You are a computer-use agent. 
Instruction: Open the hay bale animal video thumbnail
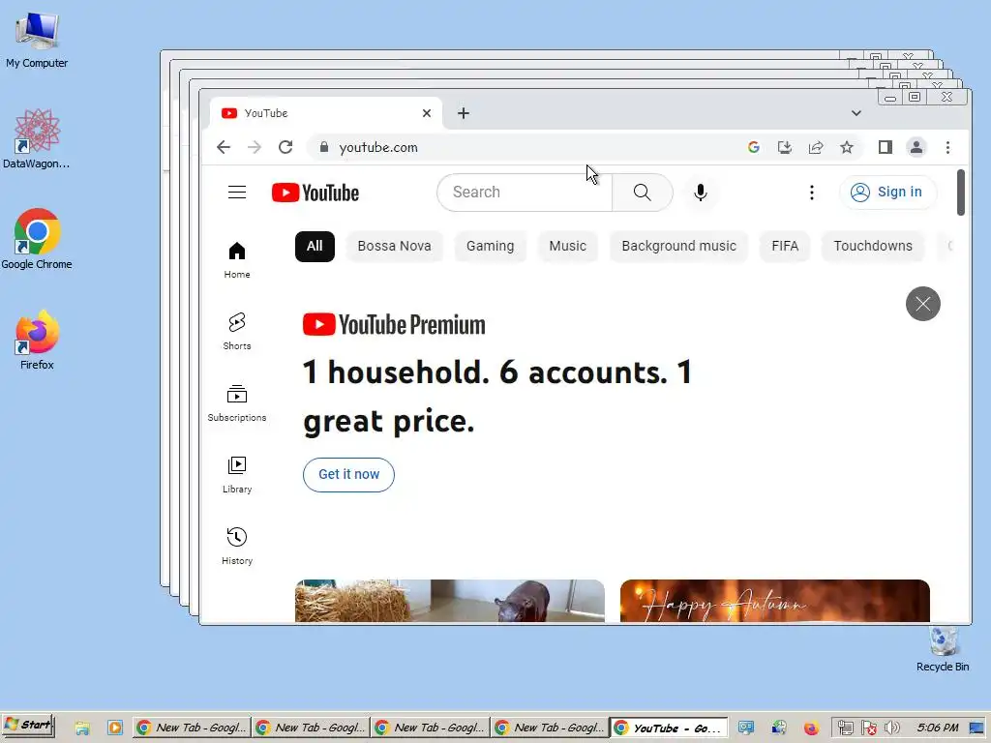coord(449,601)
